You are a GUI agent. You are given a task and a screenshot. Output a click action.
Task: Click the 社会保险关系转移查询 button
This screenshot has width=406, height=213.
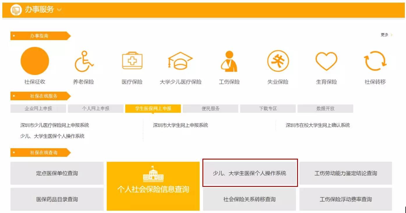pyautogui.click(x=250, y=199)
